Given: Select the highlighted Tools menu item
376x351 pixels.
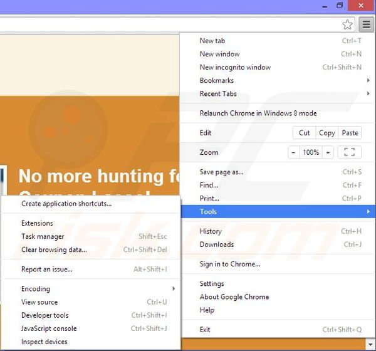Looking at the screenshot, I should coord(278,211).
